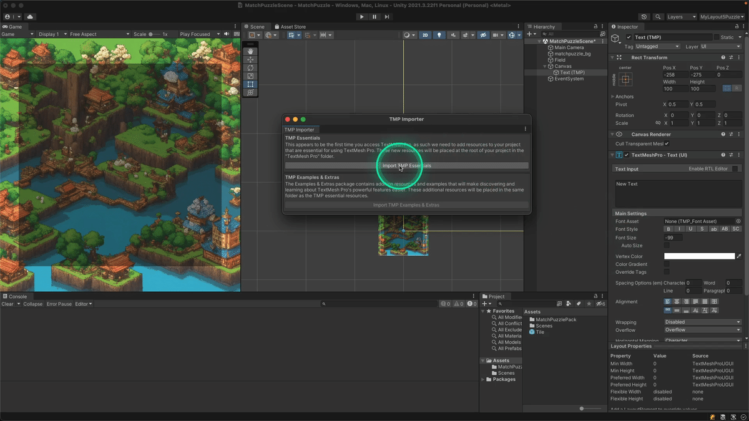Viewport: 749px width, 421px height.
Task: Toggle scene audio icon
Action: tap(454, 35)
